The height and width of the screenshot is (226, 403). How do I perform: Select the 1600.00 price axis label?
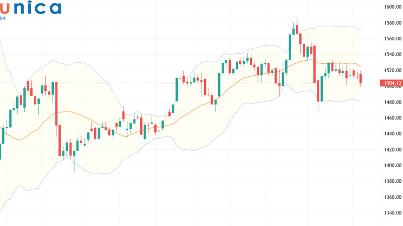[x=392, y=7]
